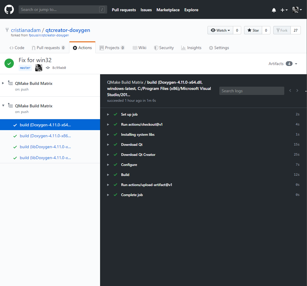307x286 pixels.
Task: Click the green check on Complete job step
Action: (x=115, y=195)
